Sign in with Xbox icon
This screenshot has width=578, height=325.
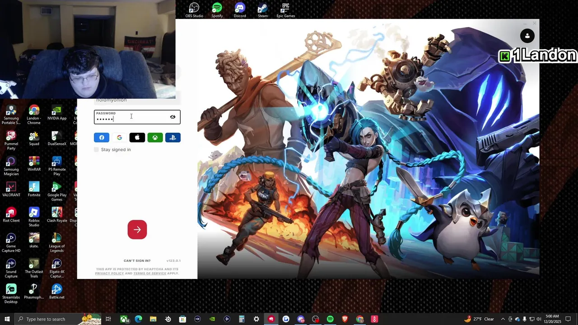[155, 138]
